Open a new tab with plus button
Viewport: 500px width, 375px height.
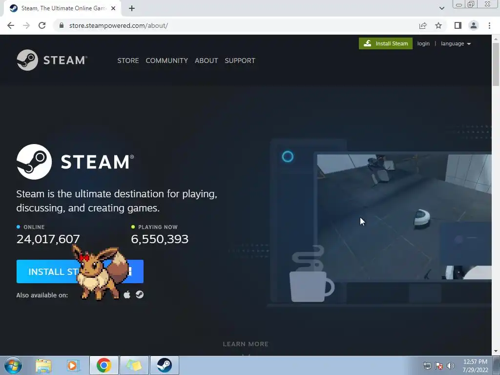(x=132, y=9)
